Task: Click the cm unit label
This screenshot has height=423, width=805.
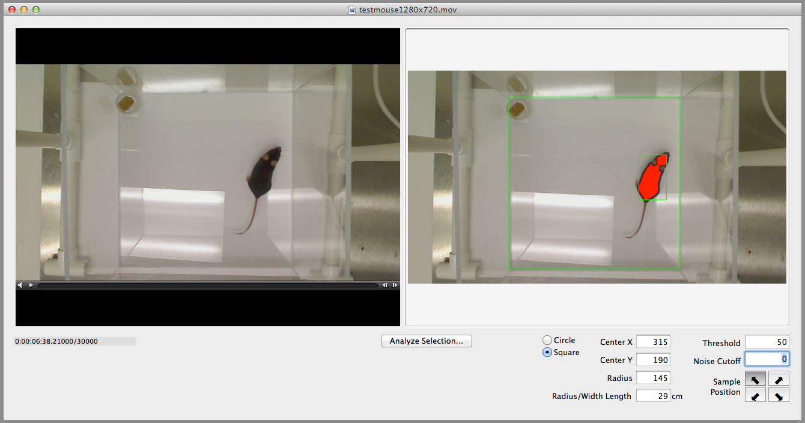Action: point(677,397)
